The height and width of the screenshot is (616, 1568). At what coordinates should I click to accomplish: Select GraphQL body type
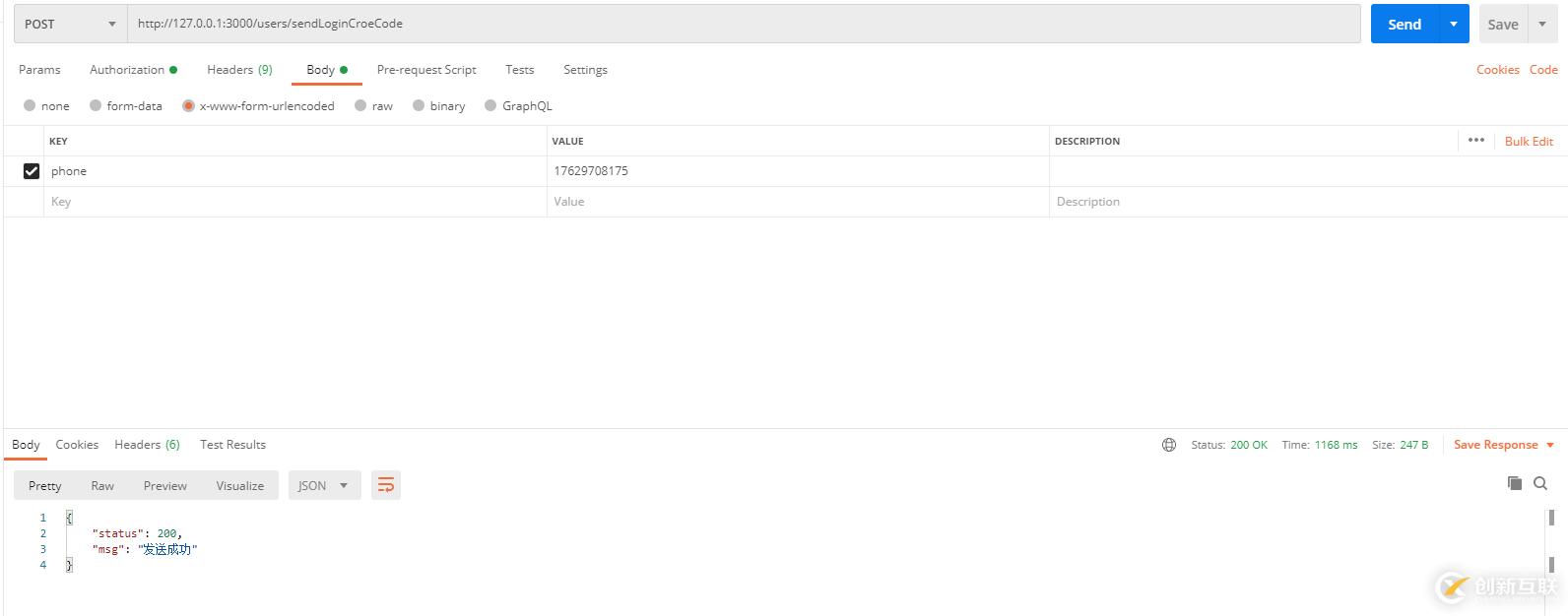click(x=490, y=106)
